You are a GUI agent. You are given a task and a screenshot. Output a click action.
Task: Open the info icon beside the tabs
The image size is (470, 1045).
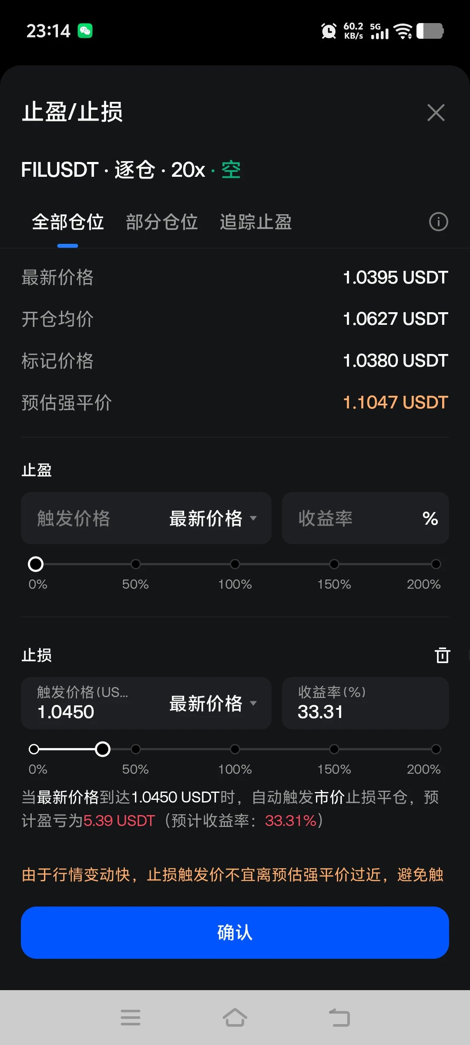pos(438,222)
